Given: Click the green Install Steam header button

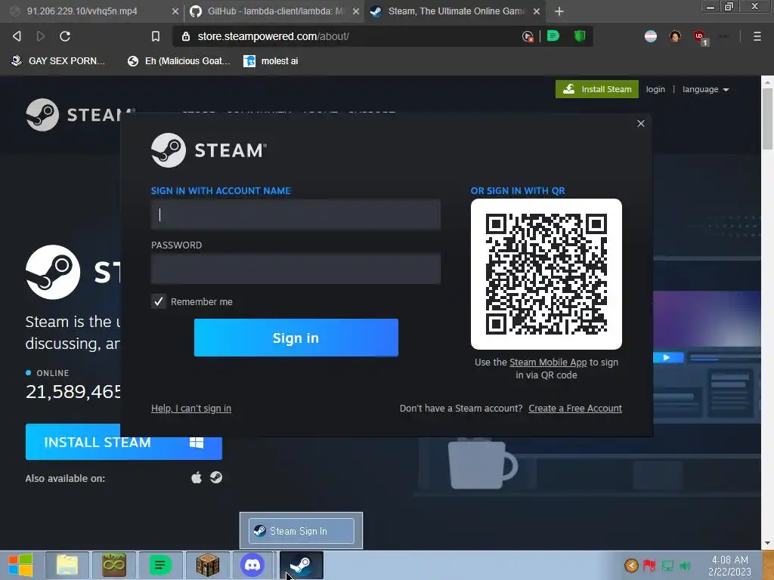Looking at the screenshot, I should [x=597, y=89].
